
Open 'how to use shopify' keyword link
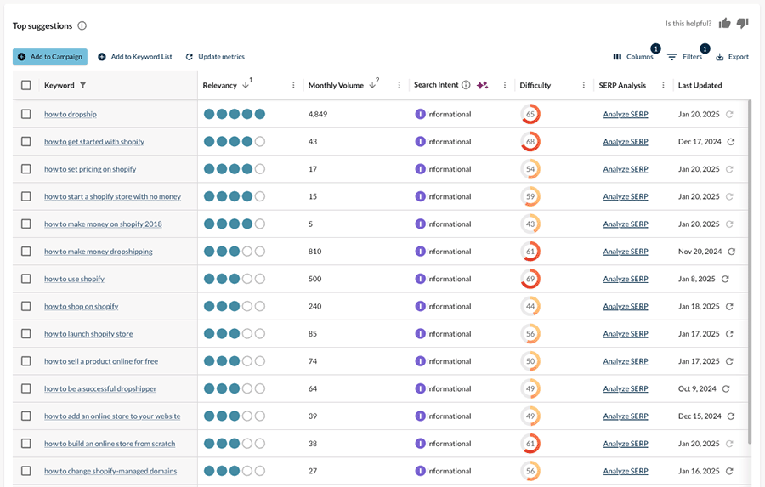[x=74, y=279]
